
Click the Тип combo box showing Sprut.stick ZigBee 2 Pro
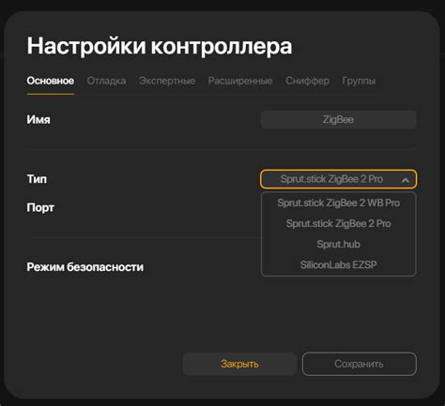pos(338,179)
